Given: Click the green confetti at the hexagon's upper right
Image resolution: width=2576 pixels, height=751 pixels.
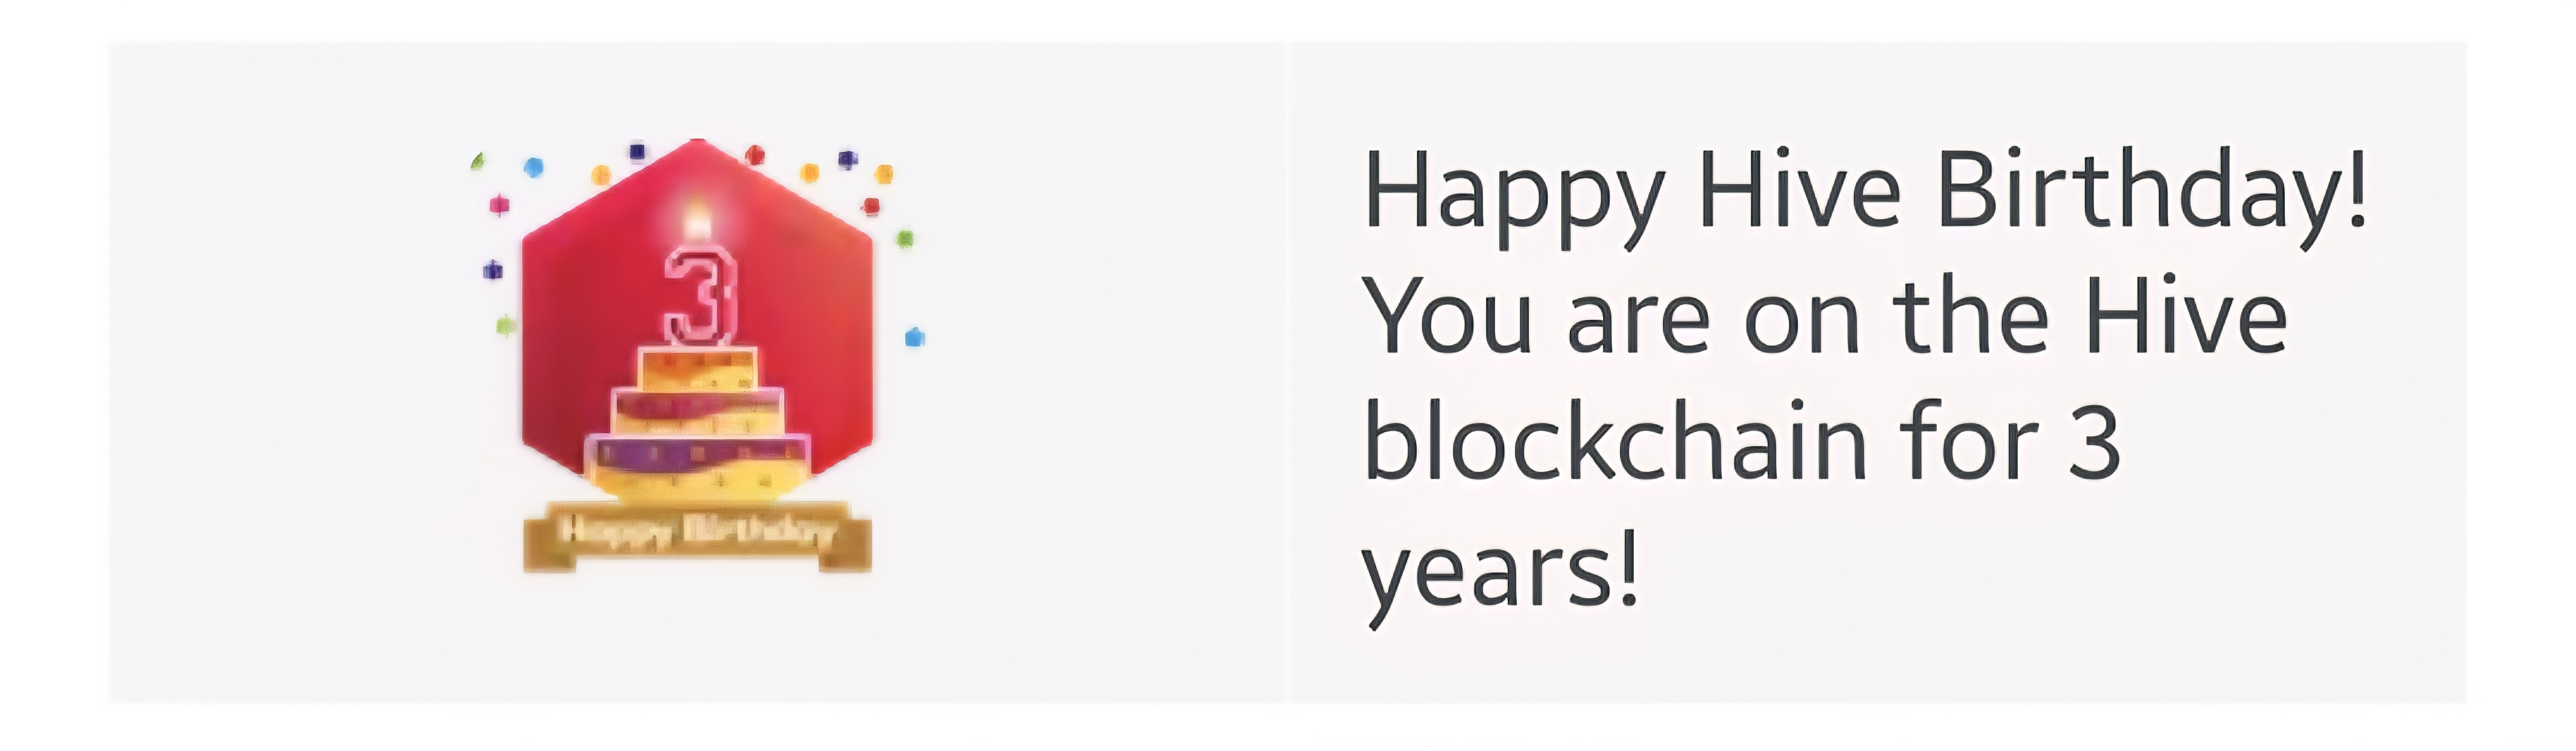Looking at the screenshot, I should tap(905, 239).
